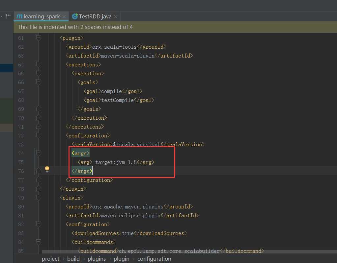Click the Java class icon on TestRDD.java tab
The image size is (337, 263).
[x=75, y=16]
